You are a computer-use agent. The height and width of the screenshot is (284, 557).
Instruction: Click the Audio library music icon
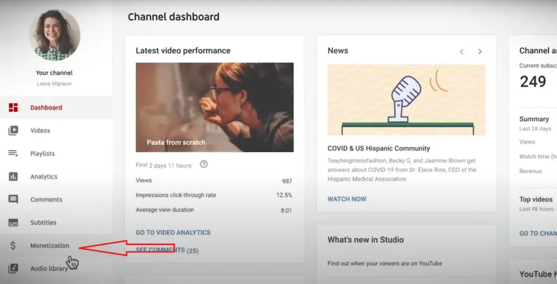click(13, 268)
